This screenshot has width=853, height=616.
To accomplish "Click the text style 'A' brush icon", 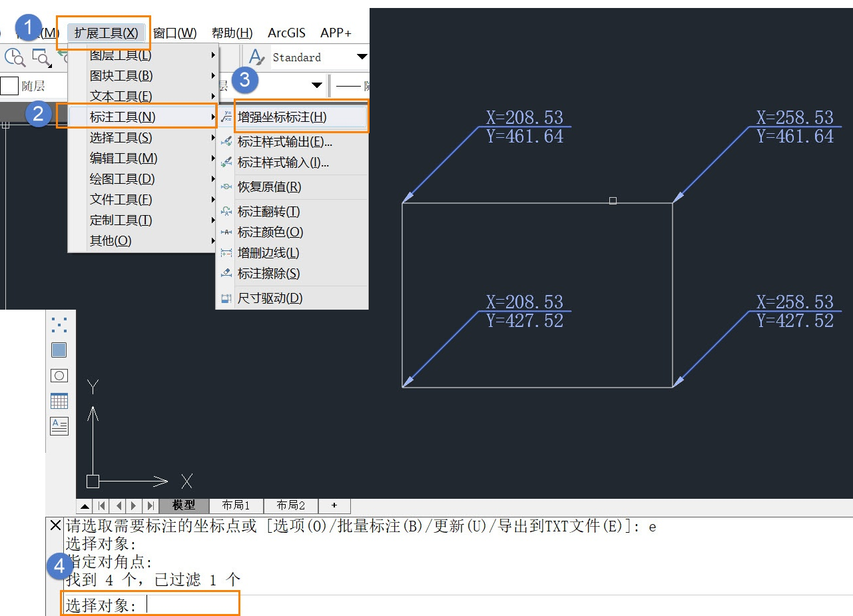I will (256, 57).
